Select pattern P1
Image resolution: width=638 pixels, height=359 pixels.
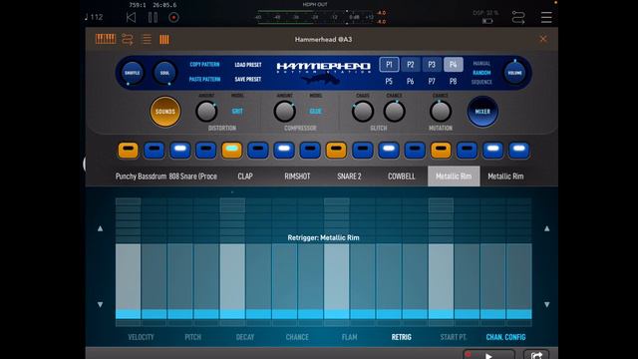coord(389,65)
